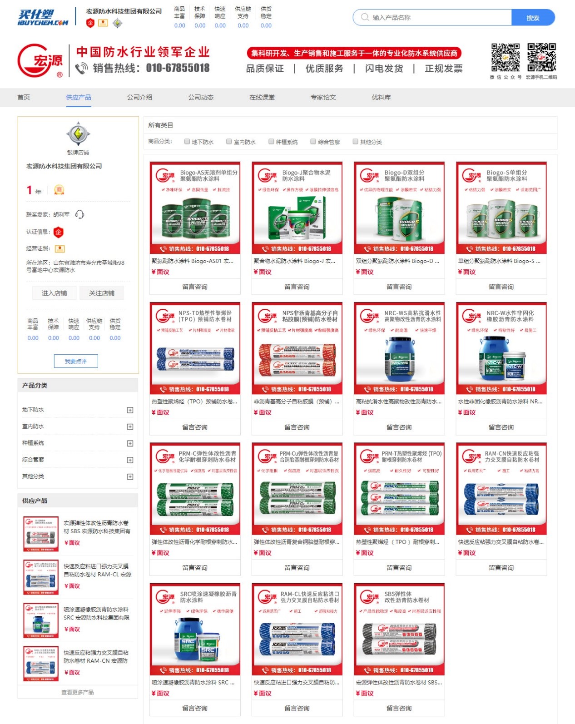Screen dimensions: 575x724
Task: Open PRM-T TPO root-resistant membrane image
Action: [399, 489]
